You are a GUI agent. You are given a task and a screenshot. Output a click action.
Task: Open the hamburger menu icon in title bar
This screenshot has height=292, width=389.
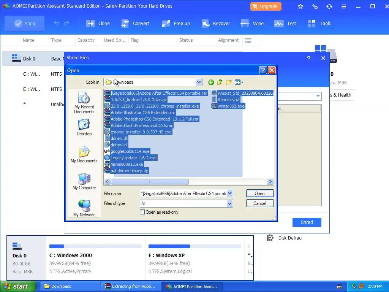click(343, 6)
